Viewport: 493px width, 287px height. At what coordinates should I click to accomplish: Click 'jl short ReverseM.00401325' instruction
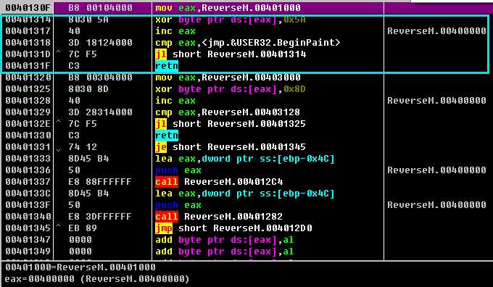[231, 124]
